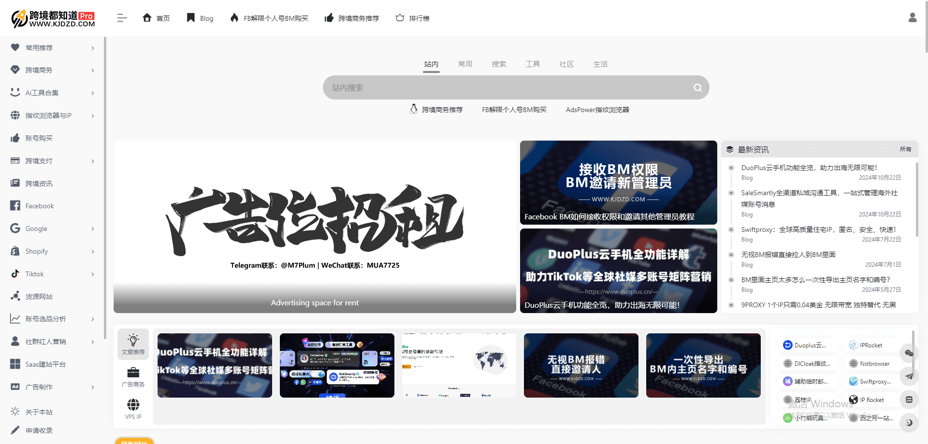Click the 跨境支付 card icon
This screenshot has width=928, height=444.
[x=15, y=160]
